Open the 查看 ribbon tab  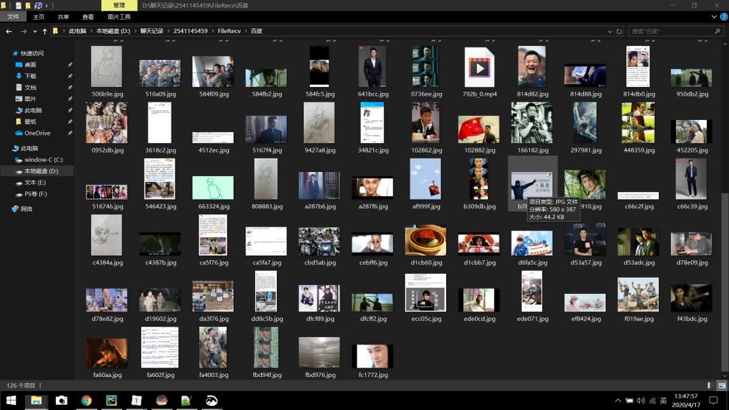(x=88, y=17)
